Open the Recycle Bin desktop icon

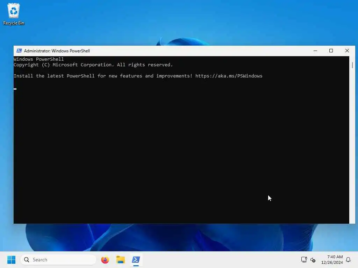coord(14,14)
